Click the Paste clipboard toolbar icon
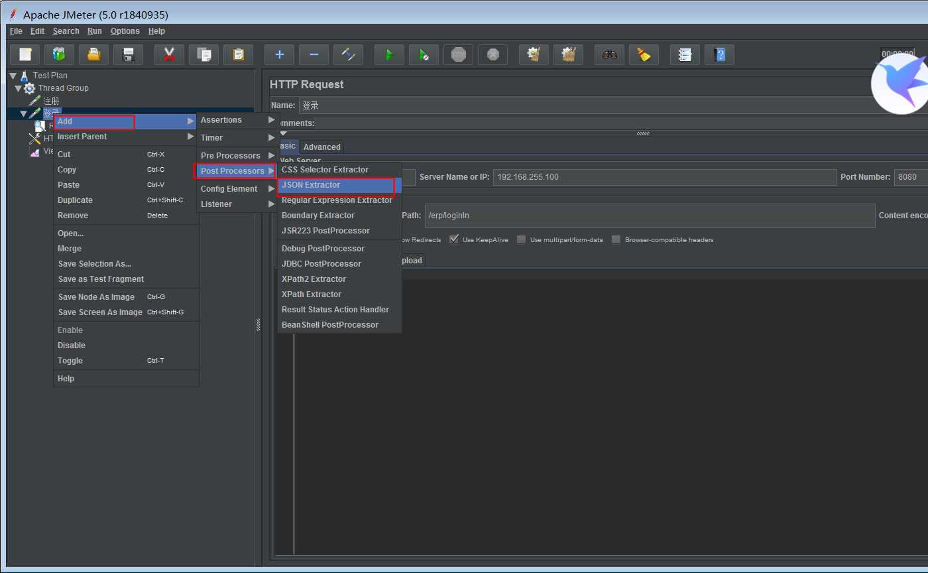Screen dimensions: 928x573 pyautogui.click(x=238, y=54)
